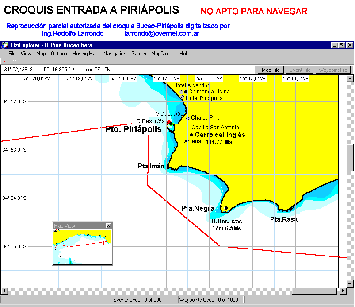This screenshot has height=307, width=355.
Task: Click the Pta.Negra lighthouse marker
Action: (226, 208)
